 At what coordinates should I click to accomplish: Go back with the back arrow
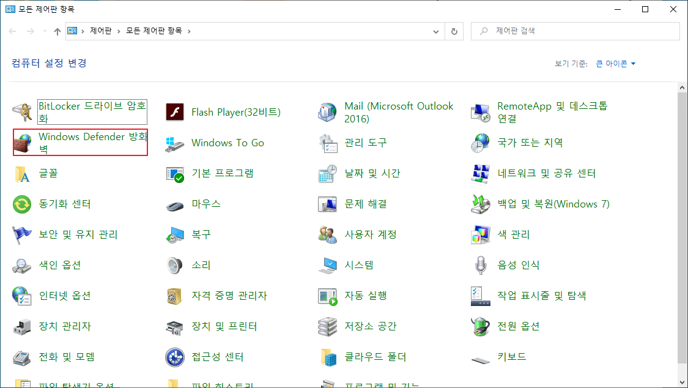(13, 31)
